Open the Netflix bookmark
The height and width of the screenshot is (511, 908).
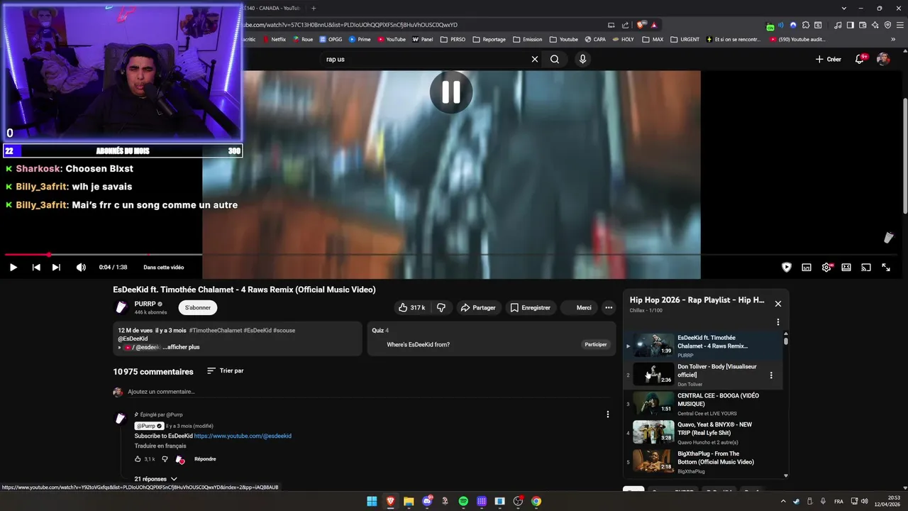tap(274, 40)
